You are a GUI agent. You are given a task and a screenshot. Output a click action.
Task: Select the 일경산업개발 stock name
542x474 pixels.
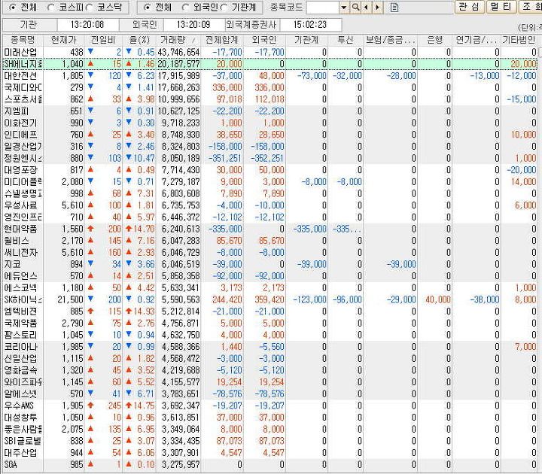coord(23,147)
